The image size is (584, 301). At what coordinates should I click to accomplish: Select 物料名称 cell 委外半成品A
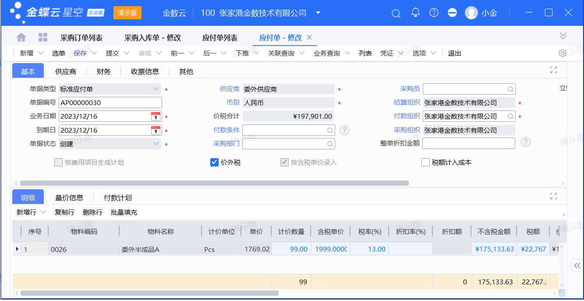pos(160,249)
